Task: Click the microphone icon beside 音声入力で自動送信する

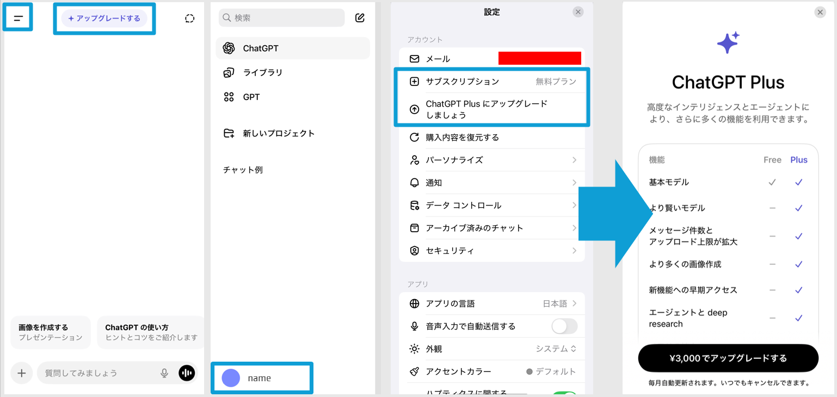Action: 415,326
